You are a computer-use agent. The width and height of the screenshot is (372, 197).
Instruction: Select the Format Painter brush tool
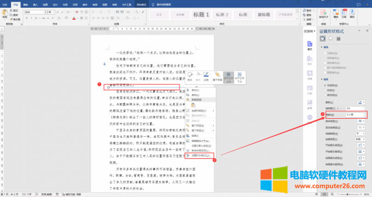(15, 19)
